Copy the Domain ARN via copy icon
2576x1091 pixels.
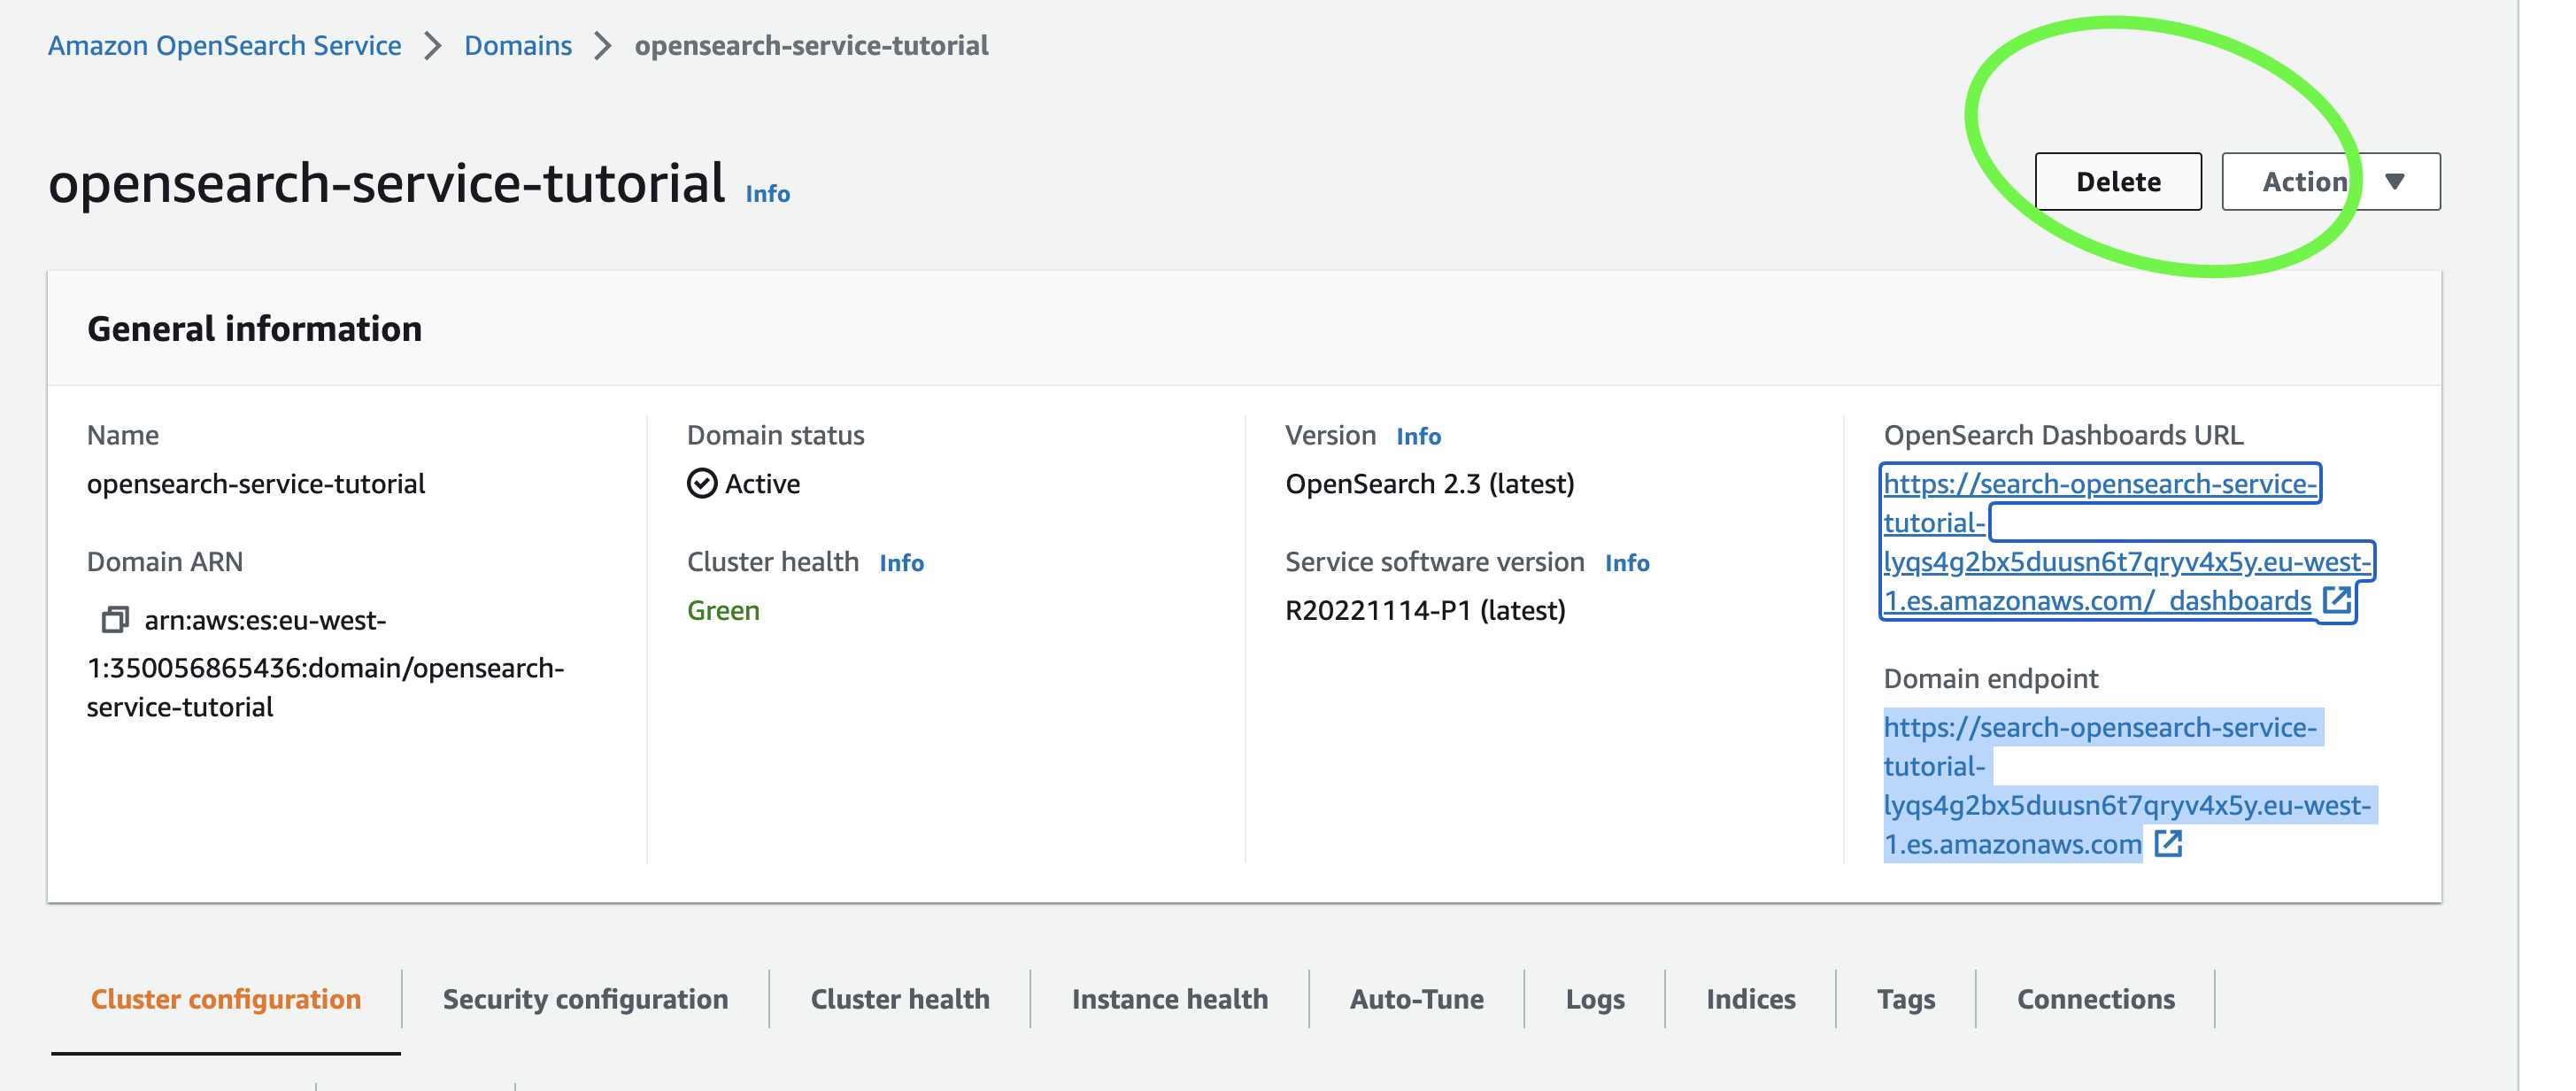point(115,620)
